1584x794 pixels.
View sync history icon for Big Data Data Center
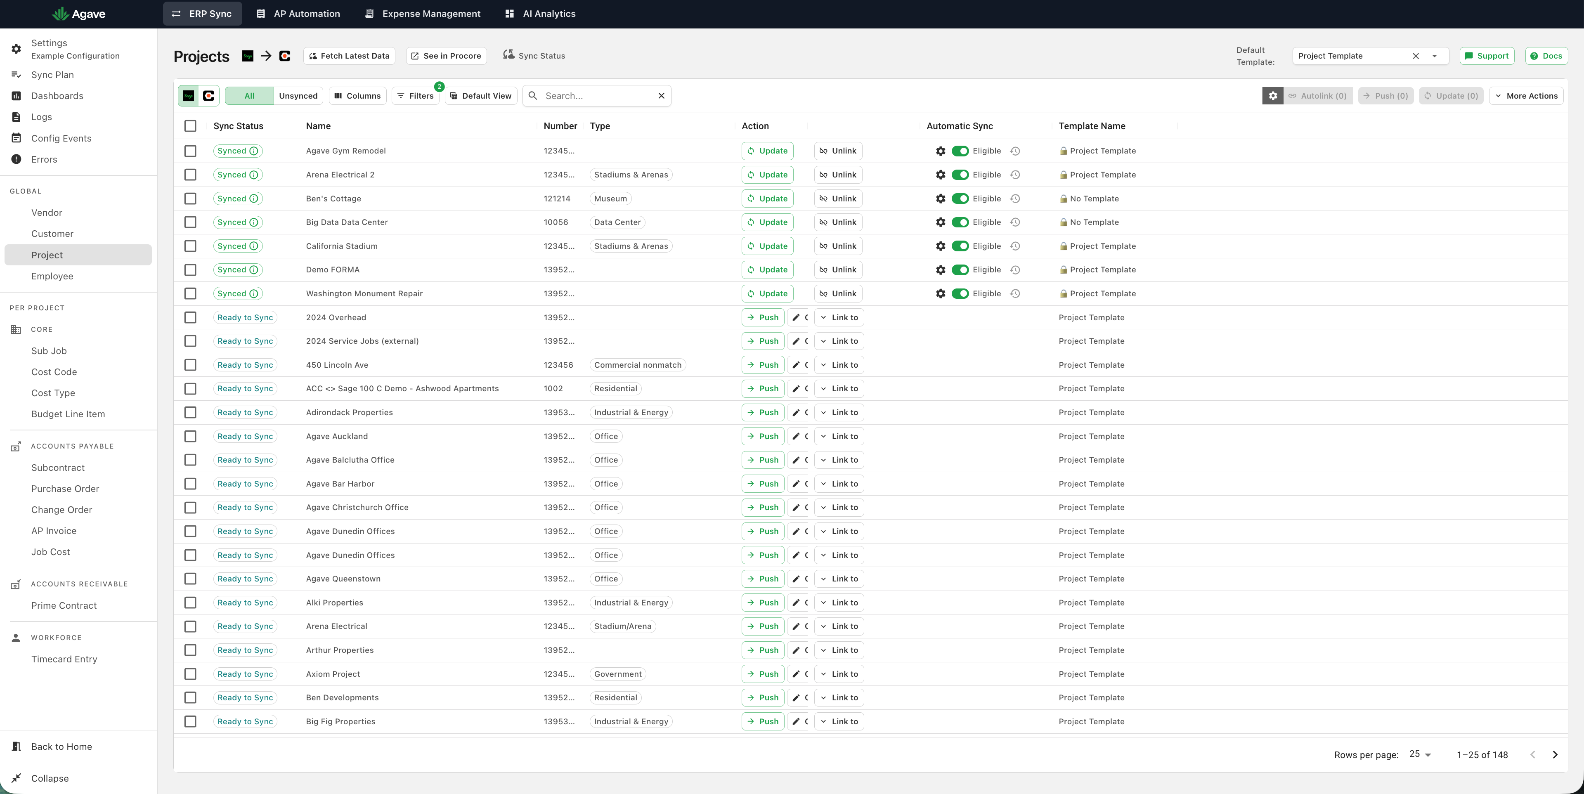point(1015,222)
